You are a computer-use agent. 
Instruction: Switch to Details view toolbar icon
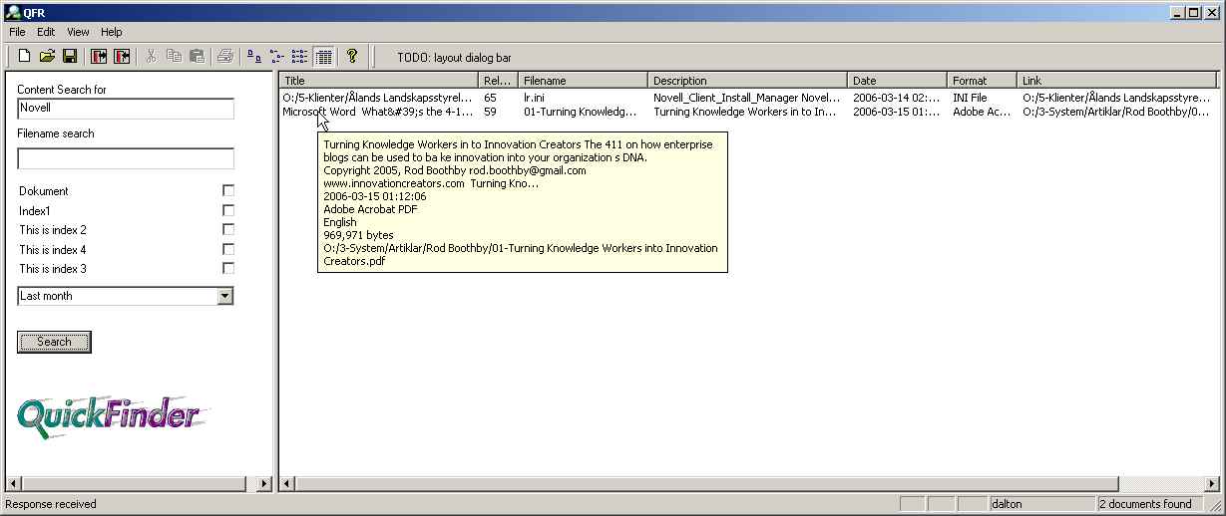pyautogui.click(x=322, y=57)
